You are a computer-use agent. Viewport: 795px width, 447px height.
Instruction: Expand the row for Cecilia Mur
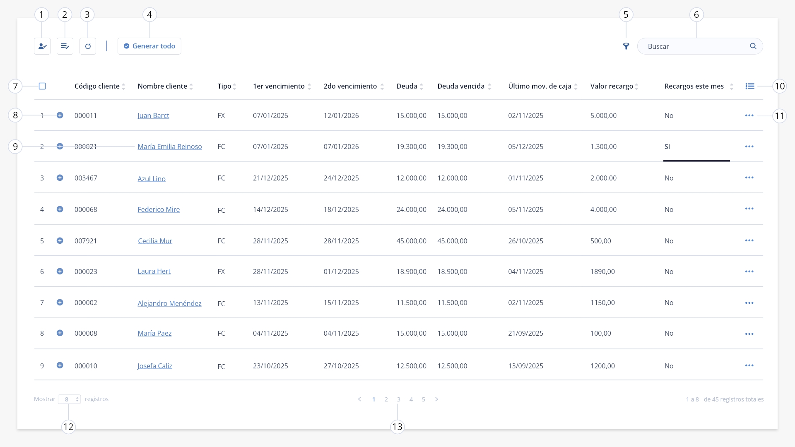point(60,240)
